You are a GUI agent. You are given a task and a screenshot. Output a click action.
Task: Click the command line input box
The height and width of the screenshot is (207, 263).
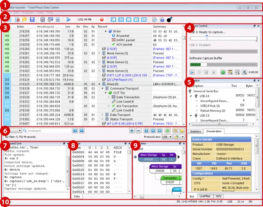[36, 196]
